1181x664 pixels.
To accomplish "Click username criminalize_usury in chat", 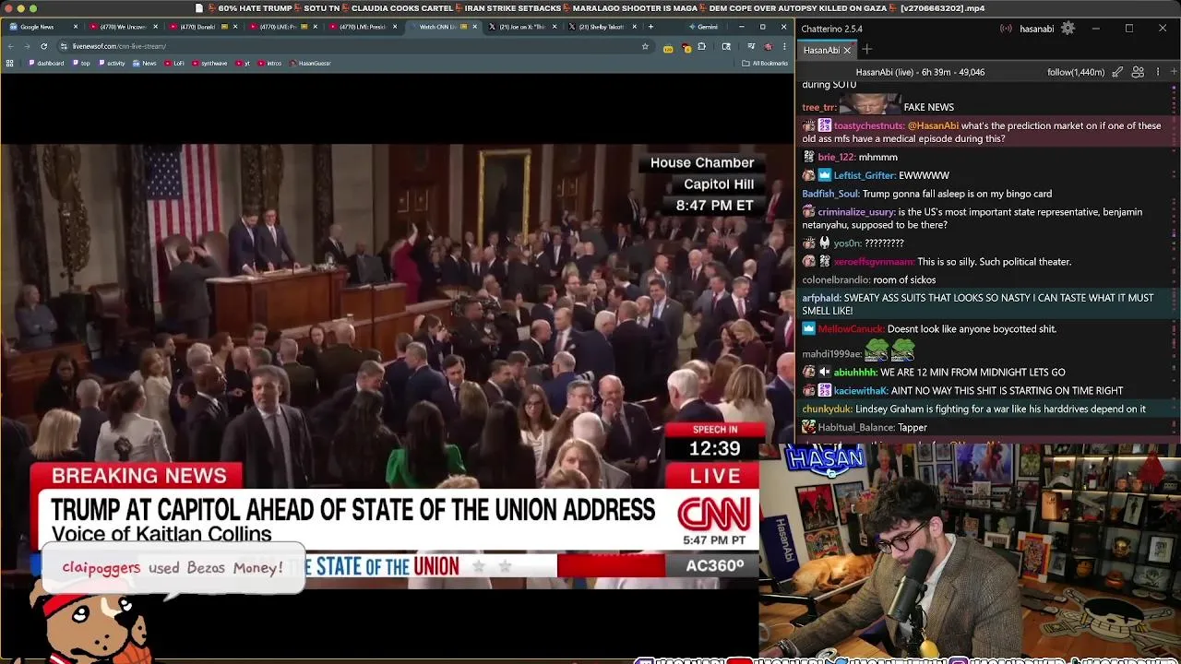I will [856, 212].
